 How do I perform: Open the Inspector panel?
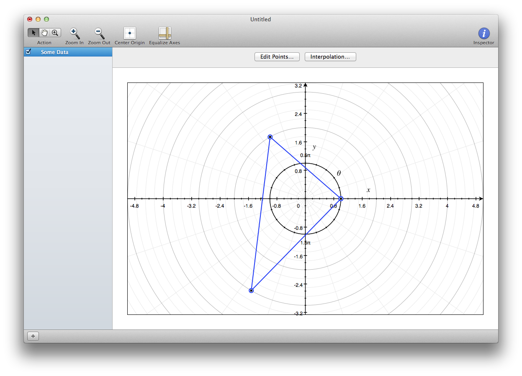point(483,33)
